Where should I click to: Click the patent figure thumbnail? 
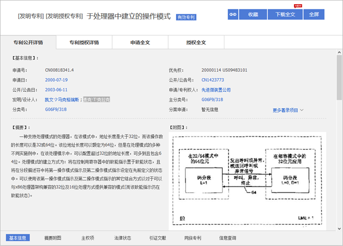click(x=247, y=181)
